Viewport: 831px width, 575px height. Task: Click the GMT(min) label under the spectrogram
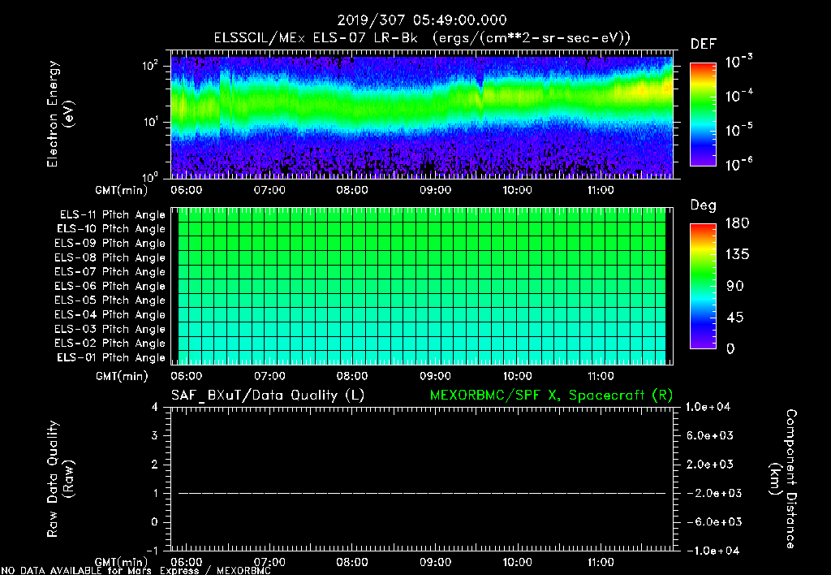tap(122, 190)
